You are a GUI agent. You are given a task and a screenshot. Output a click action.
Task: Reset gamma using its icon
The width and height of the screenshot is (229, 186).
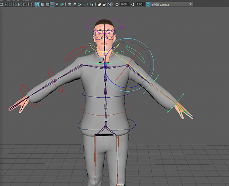click(133, 4)
